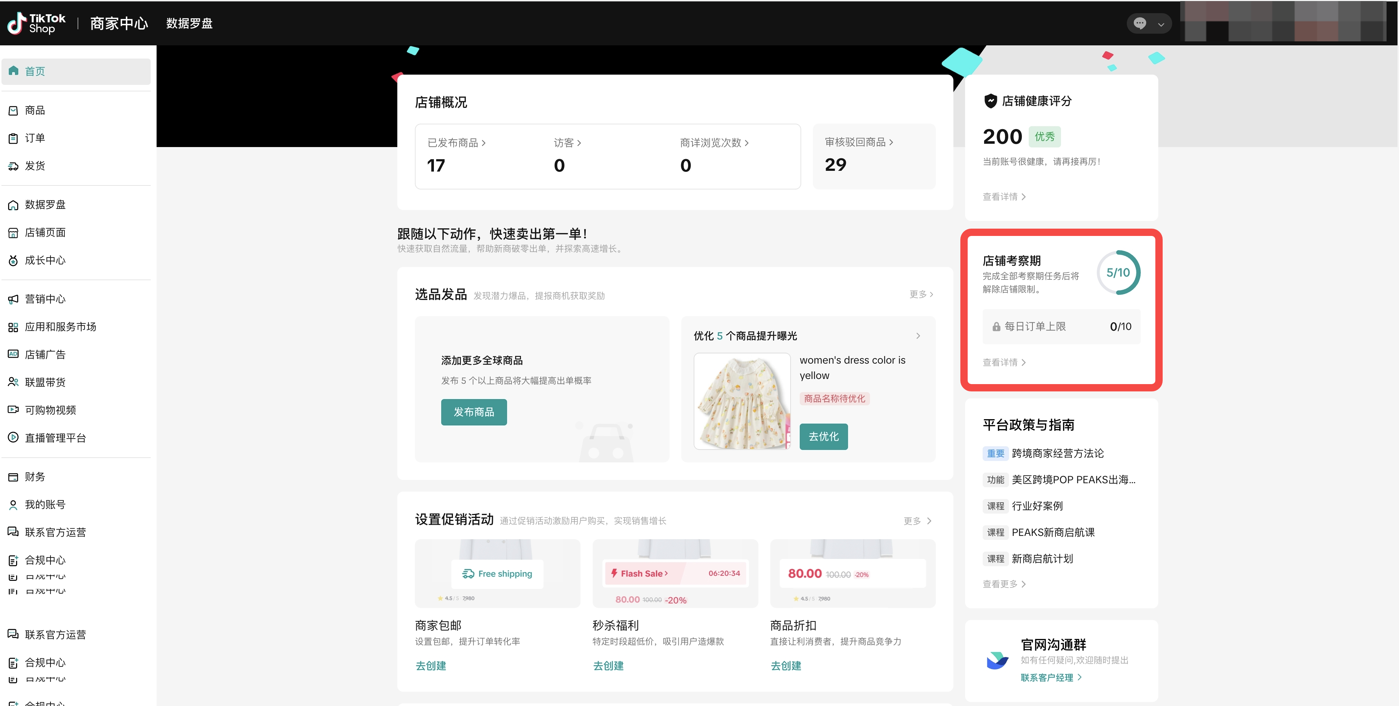Image resolution: width=1399 pixels, height=706 pixels.
Task: Expand the 访客 statistics arrow
Action: coord(580,142)
